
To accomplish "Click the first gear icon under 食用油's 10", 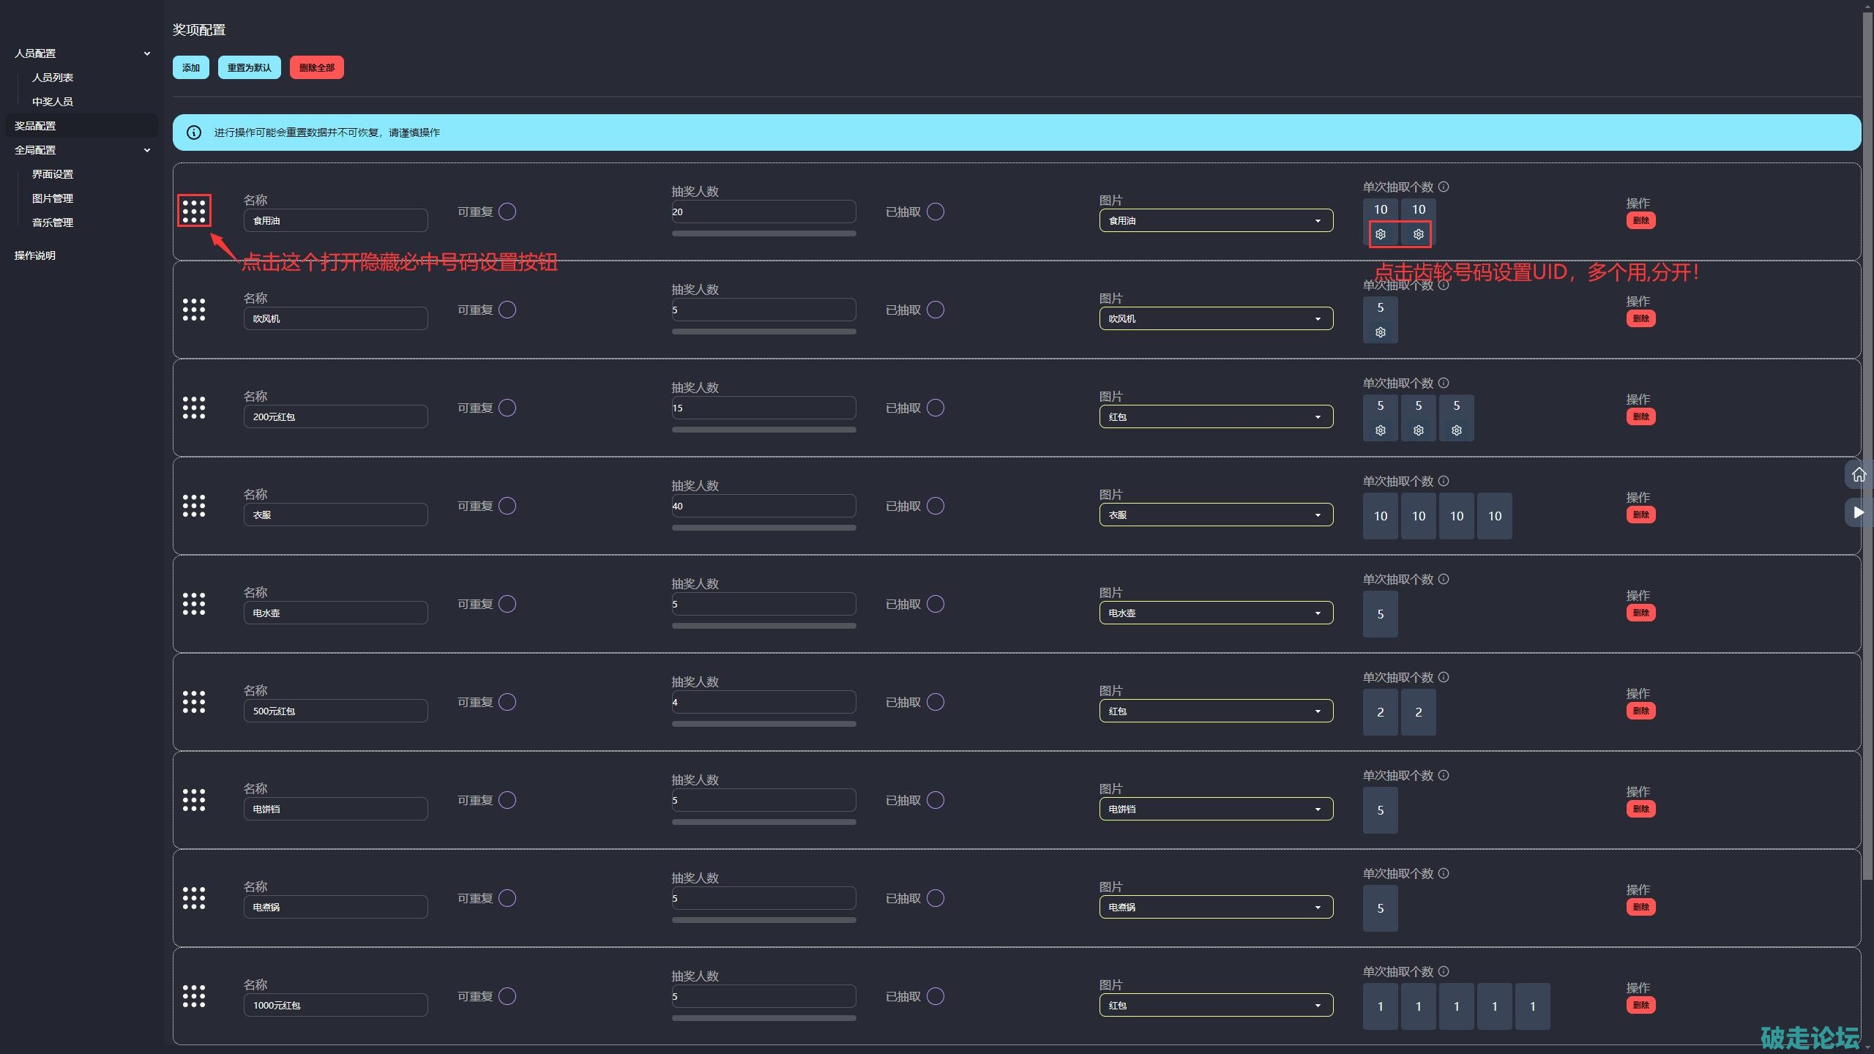I will click(x=1380, y=234).
